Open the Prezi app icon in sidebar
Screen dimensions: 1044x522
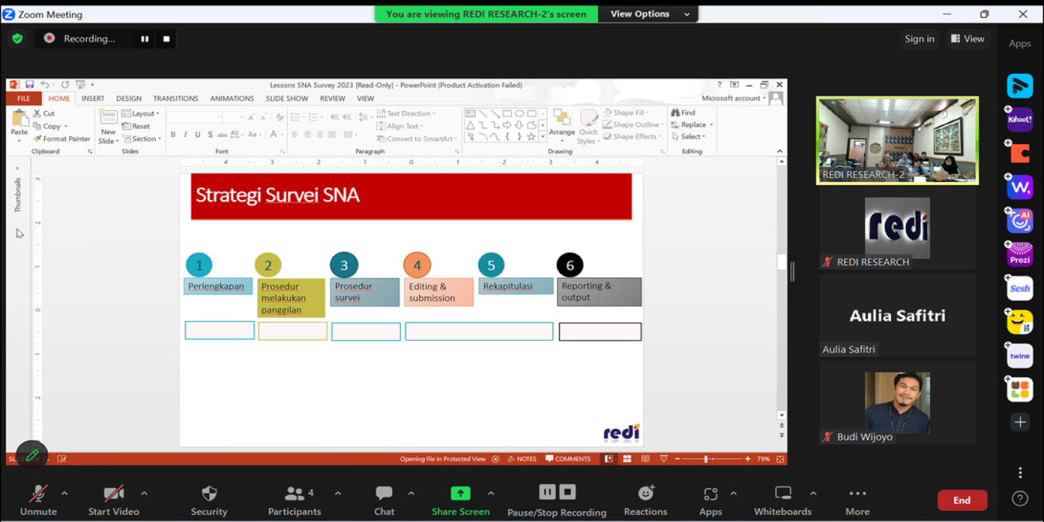coord(1020,254)
